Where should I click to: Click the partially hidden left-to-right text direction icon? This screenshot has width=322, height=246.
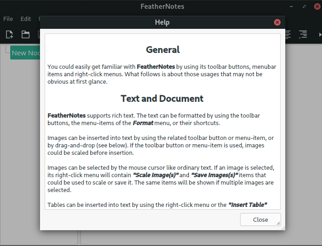(288, 34)
